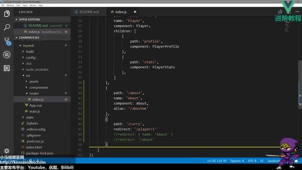The height and width of the screenshot is (170, 302).
Task: Open the Source Control view icon
Action: (7, 41)
